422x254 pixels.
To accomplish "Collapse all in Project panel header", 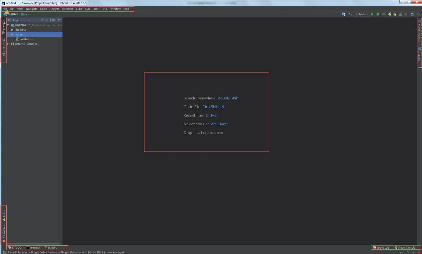I will tap(47, 20).
